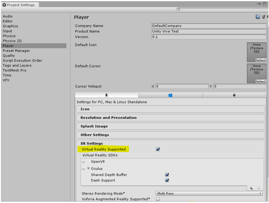Click Select for the Default Icon
The image size is (269, 203).
tap(261, 60)
